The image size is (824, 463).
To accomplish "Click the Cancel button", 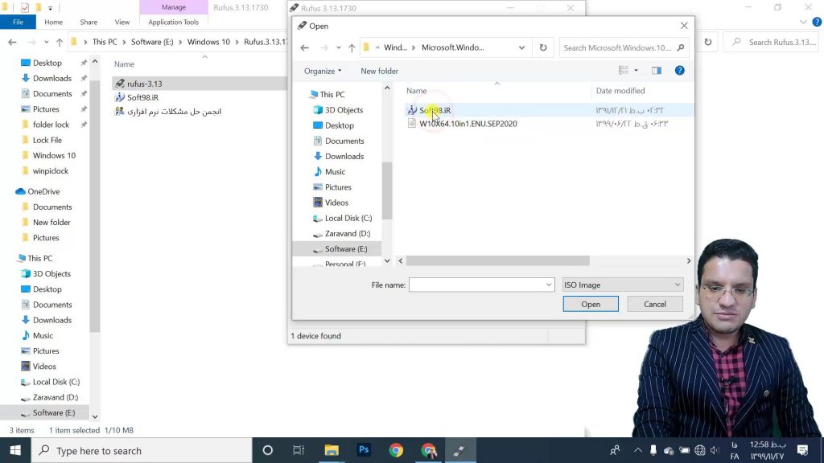I will [655, 304].
